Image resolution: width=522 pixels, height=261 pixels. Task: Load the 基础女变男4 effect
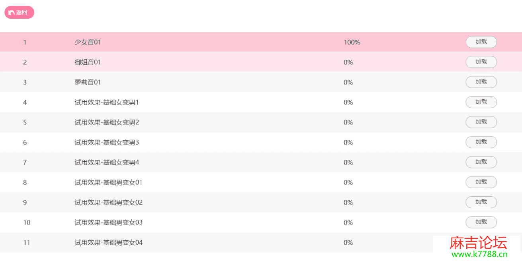[x=481, y=162]
